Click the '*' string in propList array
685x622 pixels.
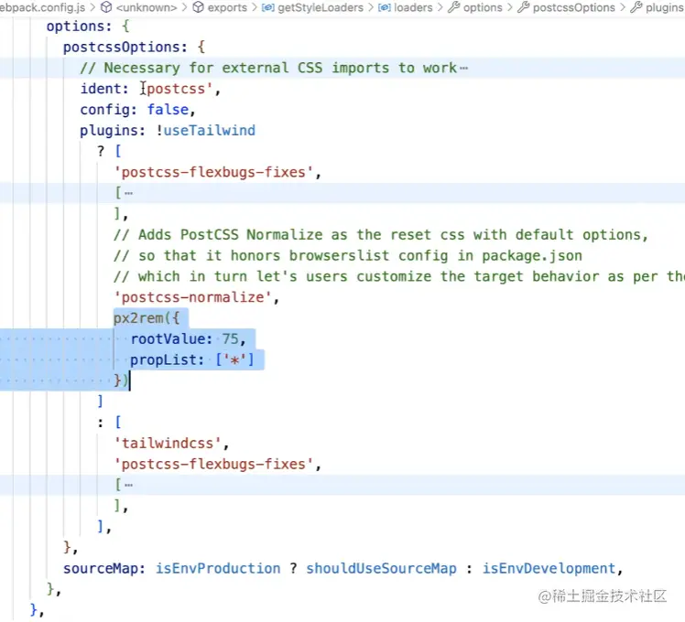pyautogui.click(x=235, y=360)
